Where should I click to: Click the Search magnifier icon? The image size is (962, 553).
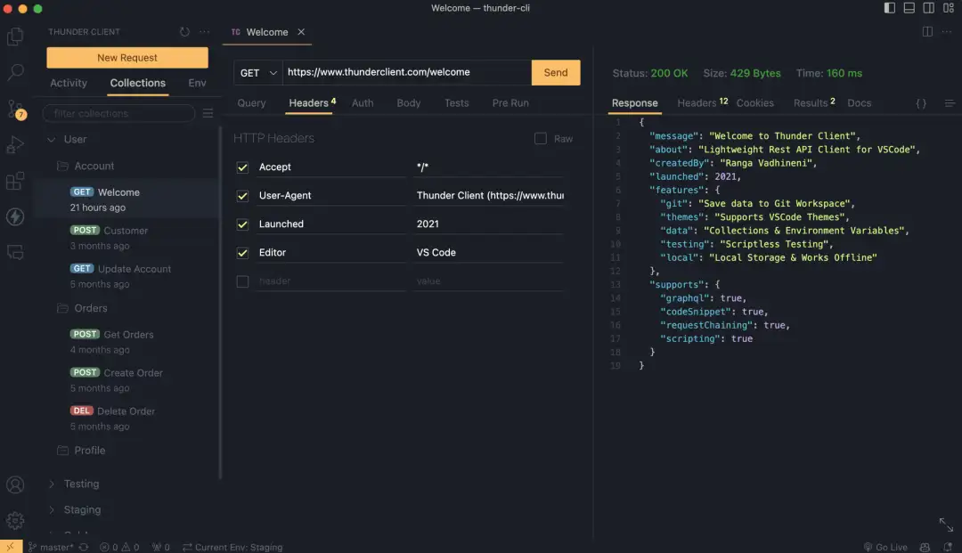pos(15,73)
